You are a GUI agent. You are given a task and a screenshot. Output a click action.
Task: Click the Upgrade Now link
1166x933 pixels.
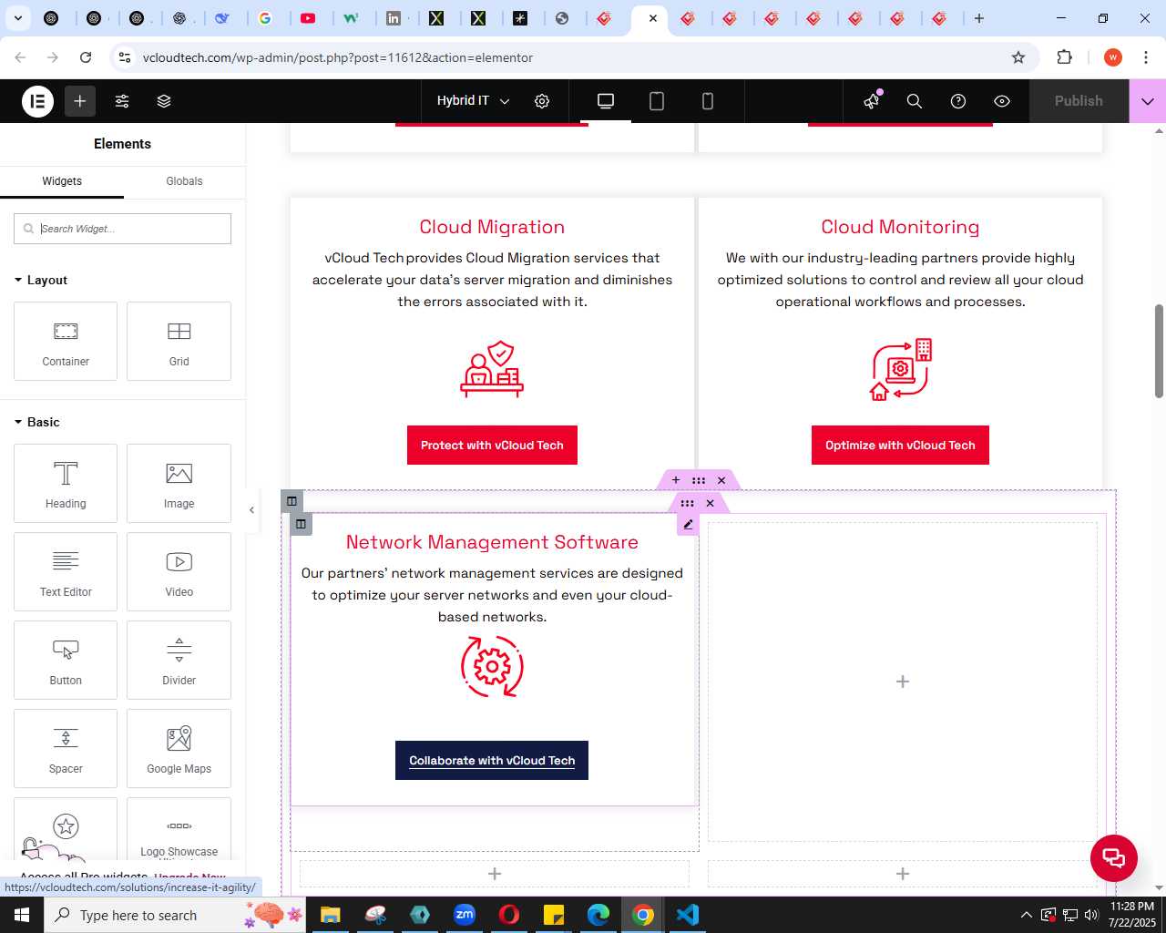(189, 877)
